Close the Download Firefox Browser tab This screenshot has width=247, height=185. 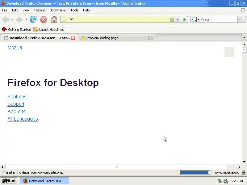click(x=73, y=38)
